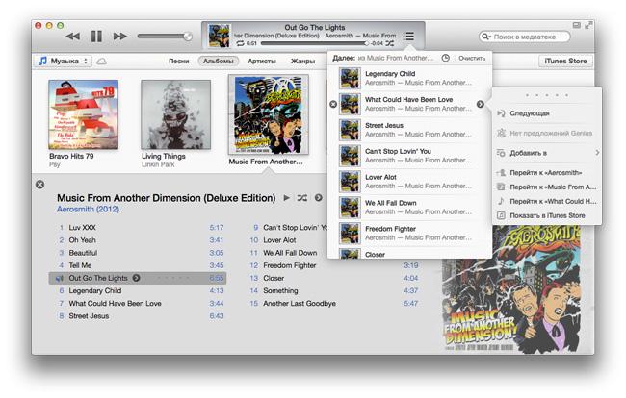This screenshot has width=626, height=398.
Task: Switch to the Песни tab
Action: pos(178,61)
